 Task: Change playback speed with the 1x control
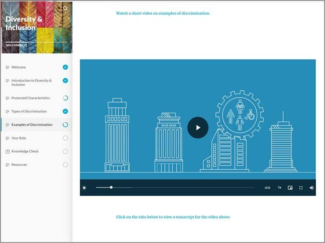pyautogui.click(x=279, y=187)
